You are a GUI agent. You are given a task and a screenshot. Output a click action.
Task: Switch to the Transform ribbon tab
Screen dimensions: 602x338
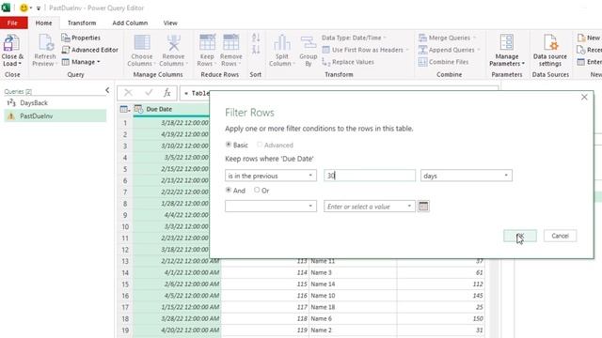coord(82,23)
